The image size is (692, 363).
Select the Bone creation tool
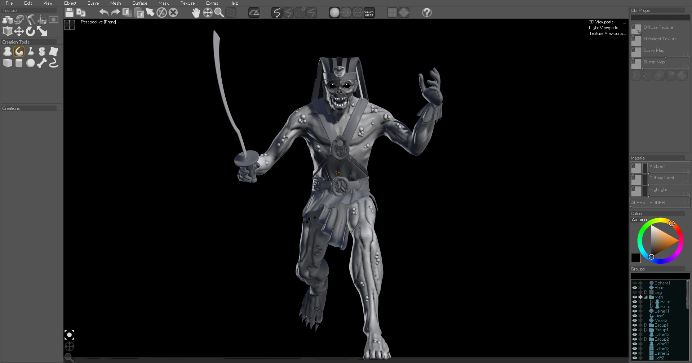click(42, 63)
